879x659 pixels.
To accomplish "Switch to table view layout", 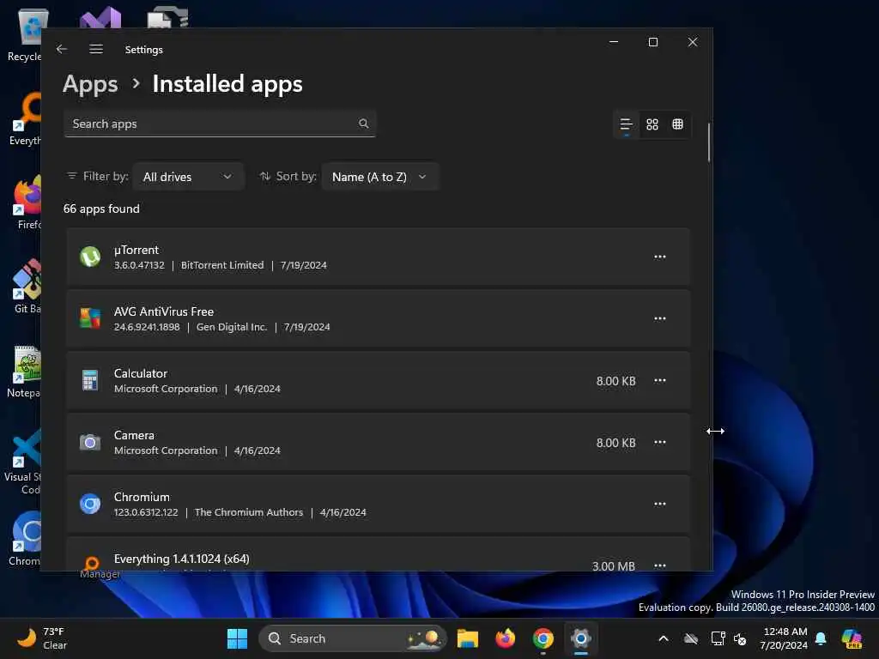I will pyautogui.click(x=678, y=124).
